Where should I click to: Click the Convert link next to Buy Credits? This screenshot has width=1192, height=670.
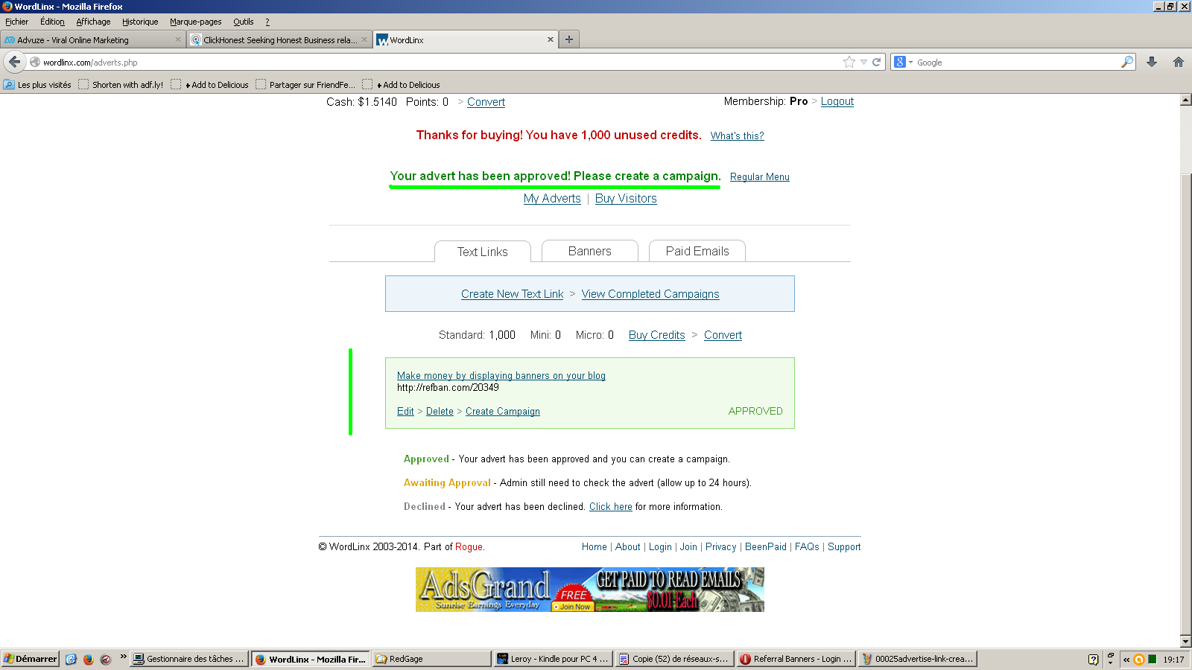coord(723,335)
